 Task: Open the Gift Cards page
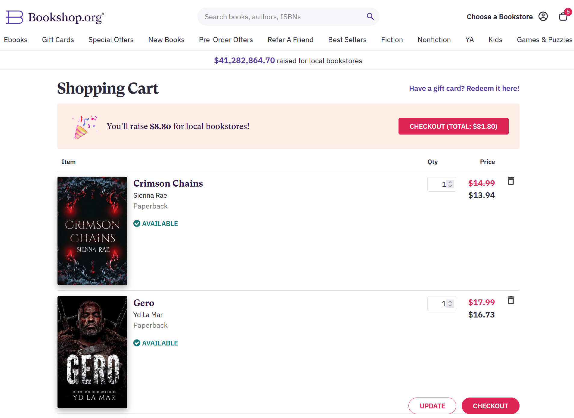[58, 40]
